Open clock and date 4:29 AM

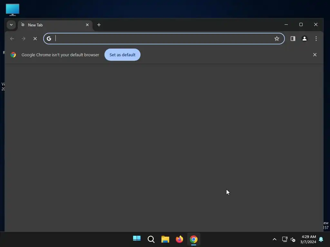coord(308,239)
